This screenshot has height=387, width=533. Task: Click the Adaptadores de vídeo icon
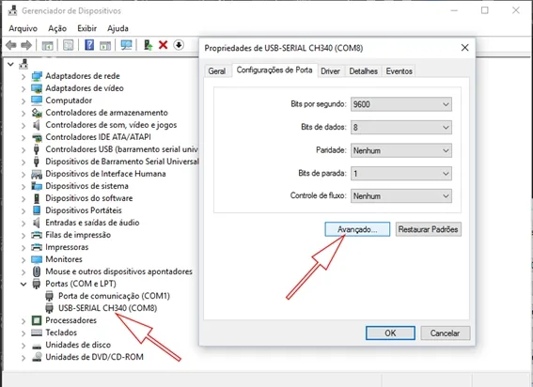[37, 88]
